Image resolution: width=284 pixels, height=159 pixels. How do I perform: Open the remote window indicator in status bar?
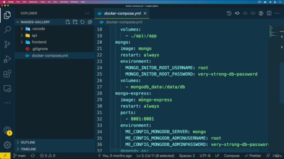[5, 156]
